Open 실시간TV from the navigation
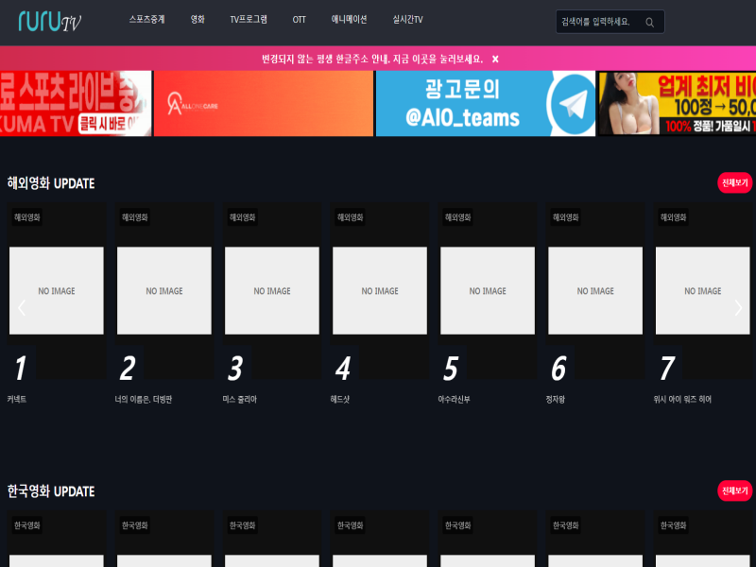Screen dimensions: 756x567 tap(407, 20)
